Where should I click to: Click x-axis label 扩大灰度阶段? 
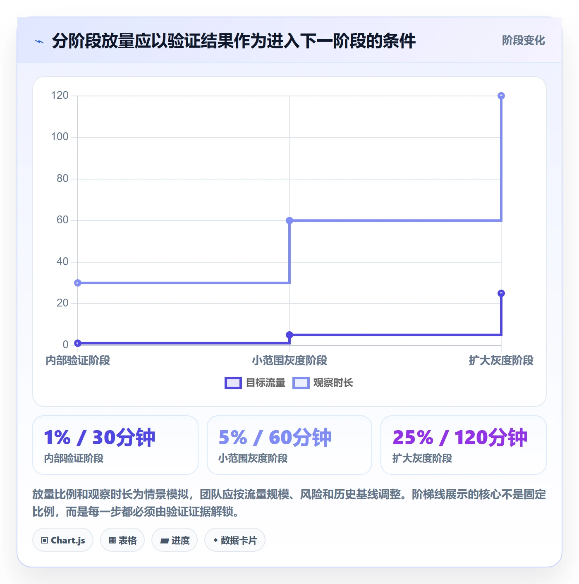pos(501,361)
